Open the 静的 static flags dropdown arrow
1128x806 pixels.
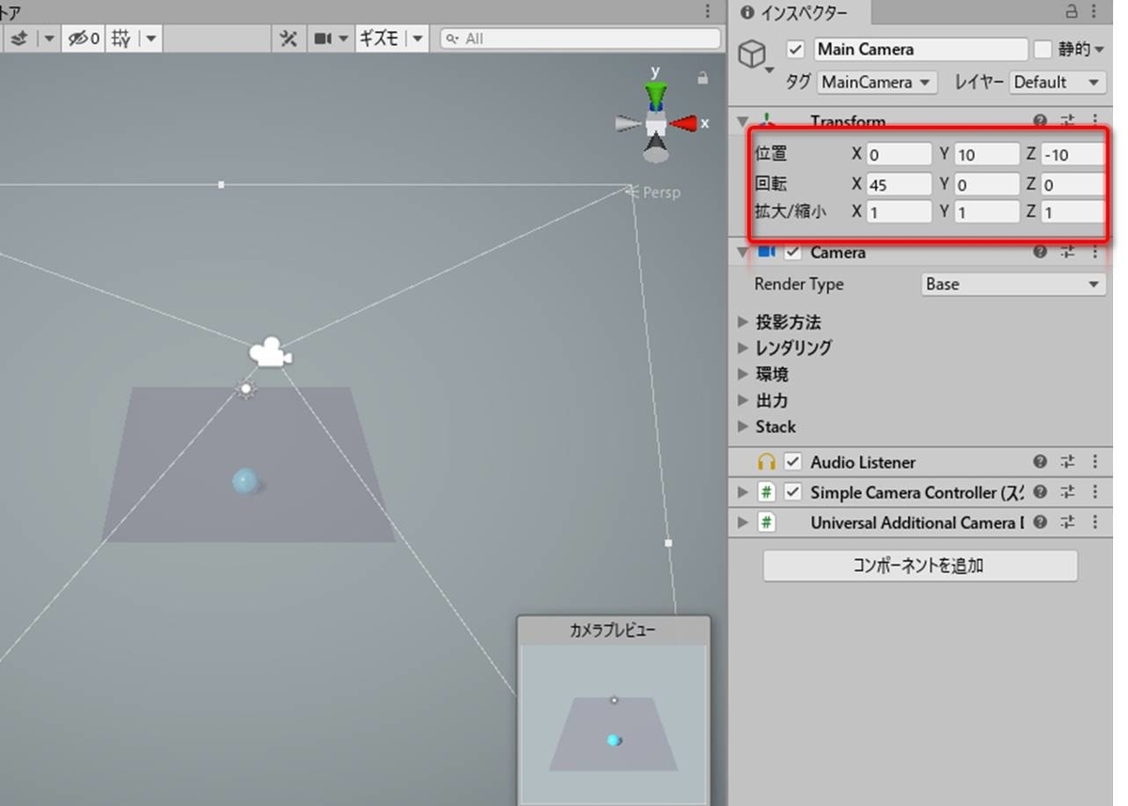[x=1100, y=50]
